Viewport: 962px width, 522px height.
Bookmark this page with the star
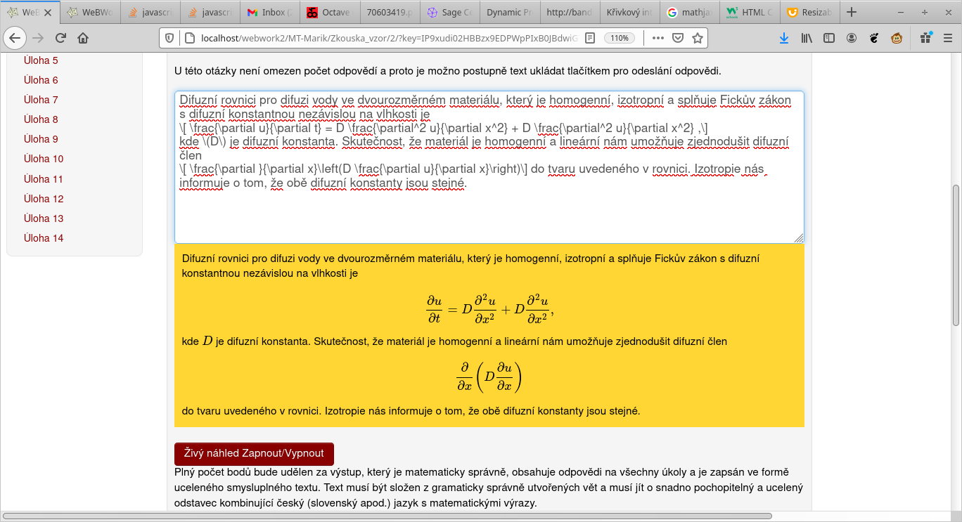point(697,38)
